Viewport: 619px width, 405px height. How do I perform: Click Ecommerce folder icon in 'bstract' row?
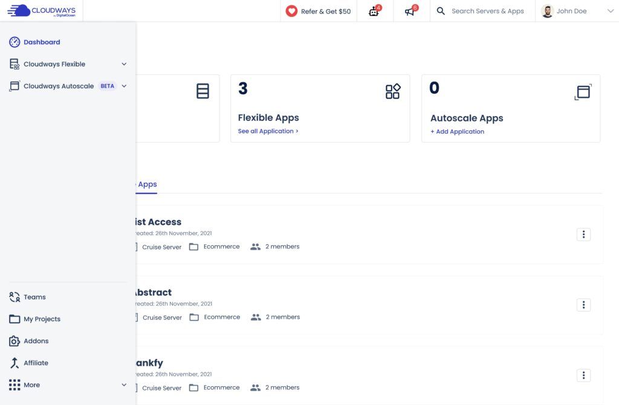(x=194, y=317)
